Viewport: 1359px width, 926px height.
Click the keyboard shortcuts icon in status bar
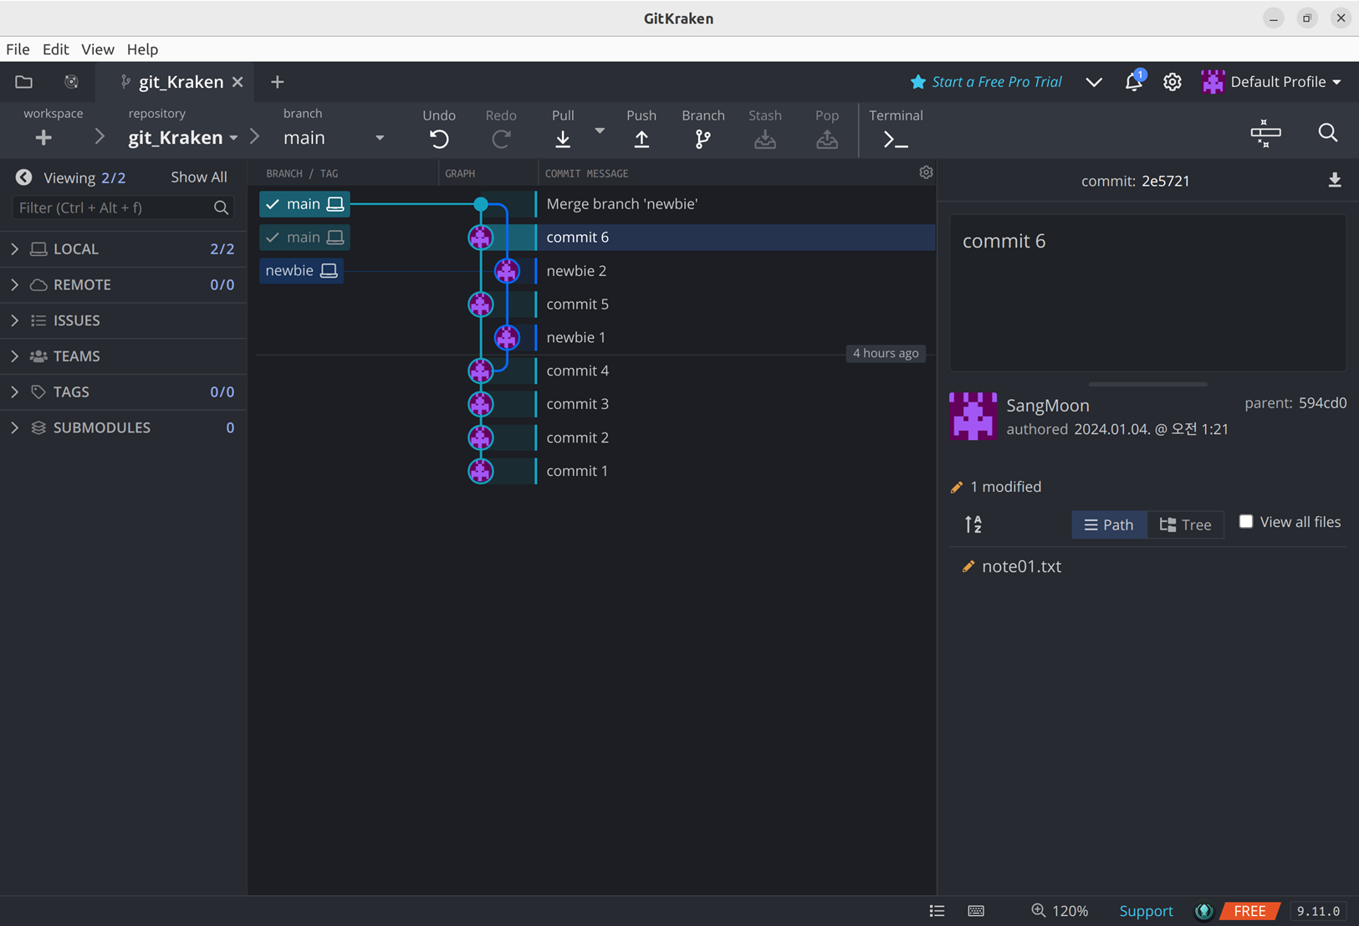pyautogui.click(x=976, y=911)
